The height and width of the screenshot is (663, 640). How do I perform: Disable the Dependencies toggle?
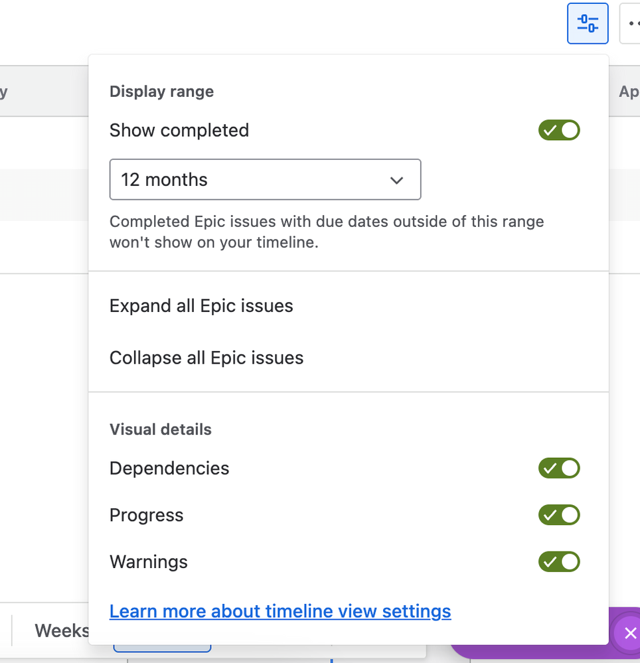(x=558, y=468)
